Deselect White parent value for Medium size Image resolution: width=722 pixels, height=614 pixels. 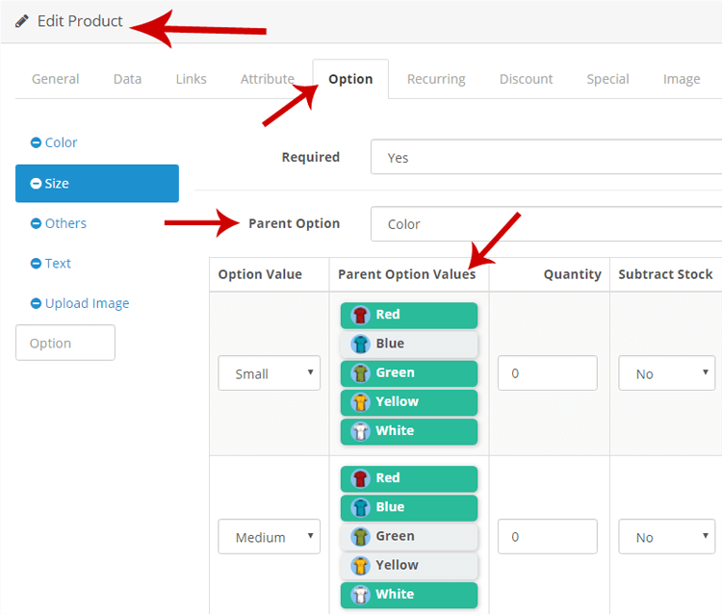(x=409, y=595)
